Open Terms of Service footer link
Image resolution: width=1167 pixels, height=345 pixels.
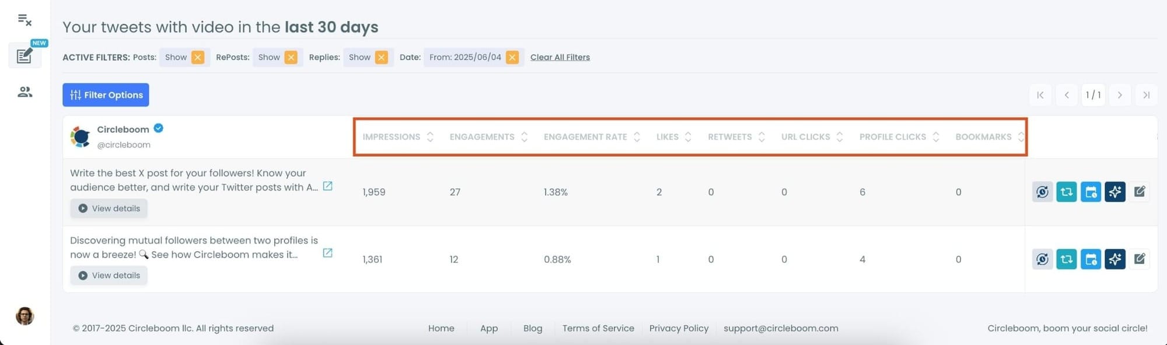click(598, 328)
